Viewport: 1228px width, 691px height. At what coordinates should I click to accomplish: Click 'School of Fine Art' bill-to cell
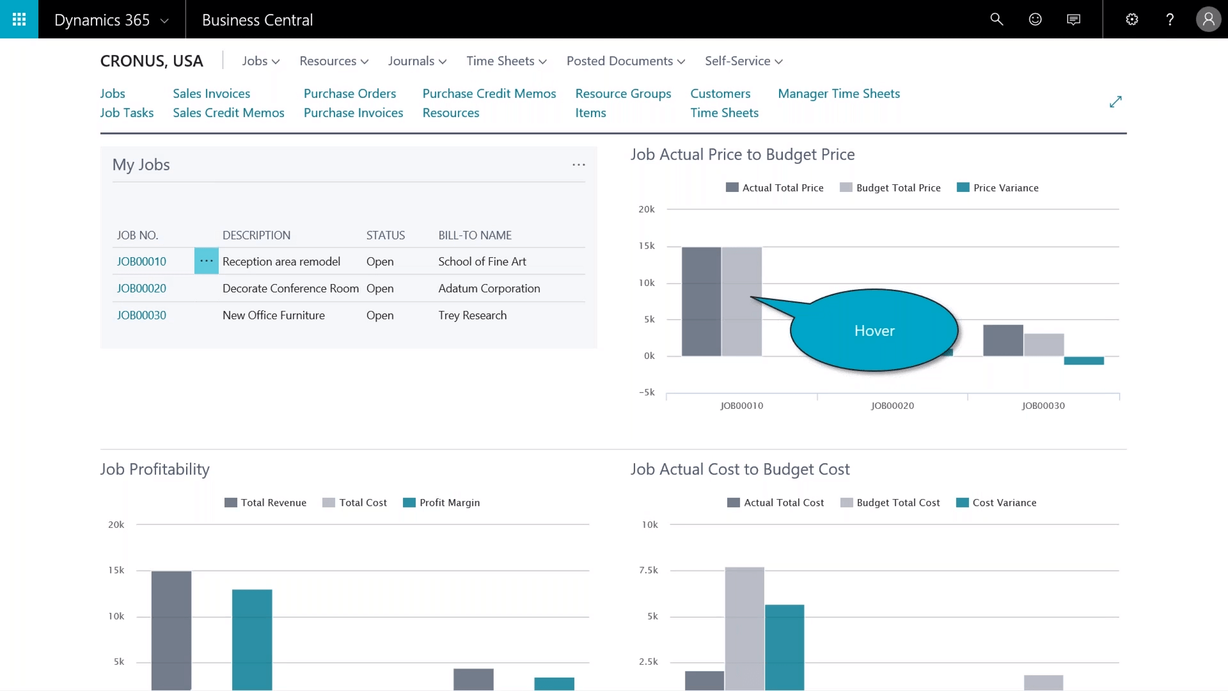[x=482, y=261]
